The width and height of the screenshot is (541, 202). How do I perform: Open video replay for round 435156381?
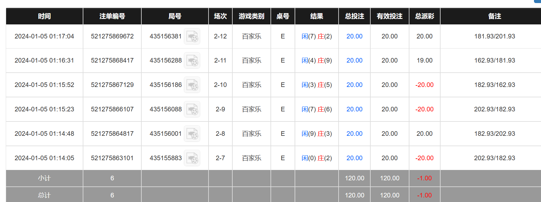coord(192,37)
